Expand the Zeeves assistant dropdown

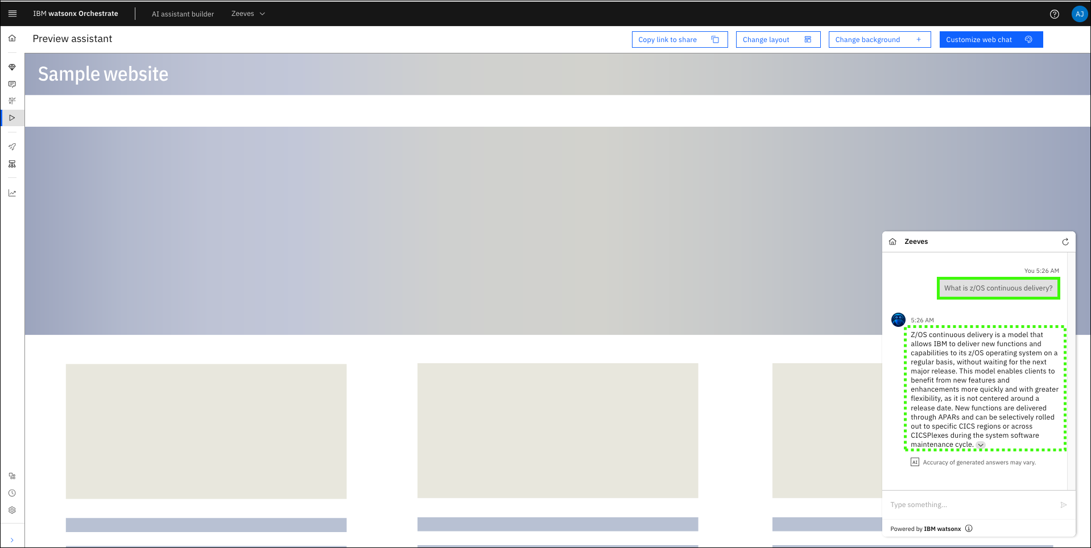pos(248,14)
